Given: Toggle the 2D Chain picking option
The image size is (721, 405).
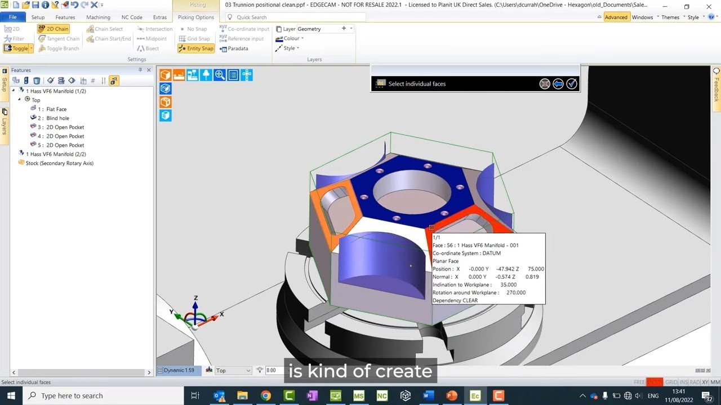Looking at the screenshot, I should (54, 29).
